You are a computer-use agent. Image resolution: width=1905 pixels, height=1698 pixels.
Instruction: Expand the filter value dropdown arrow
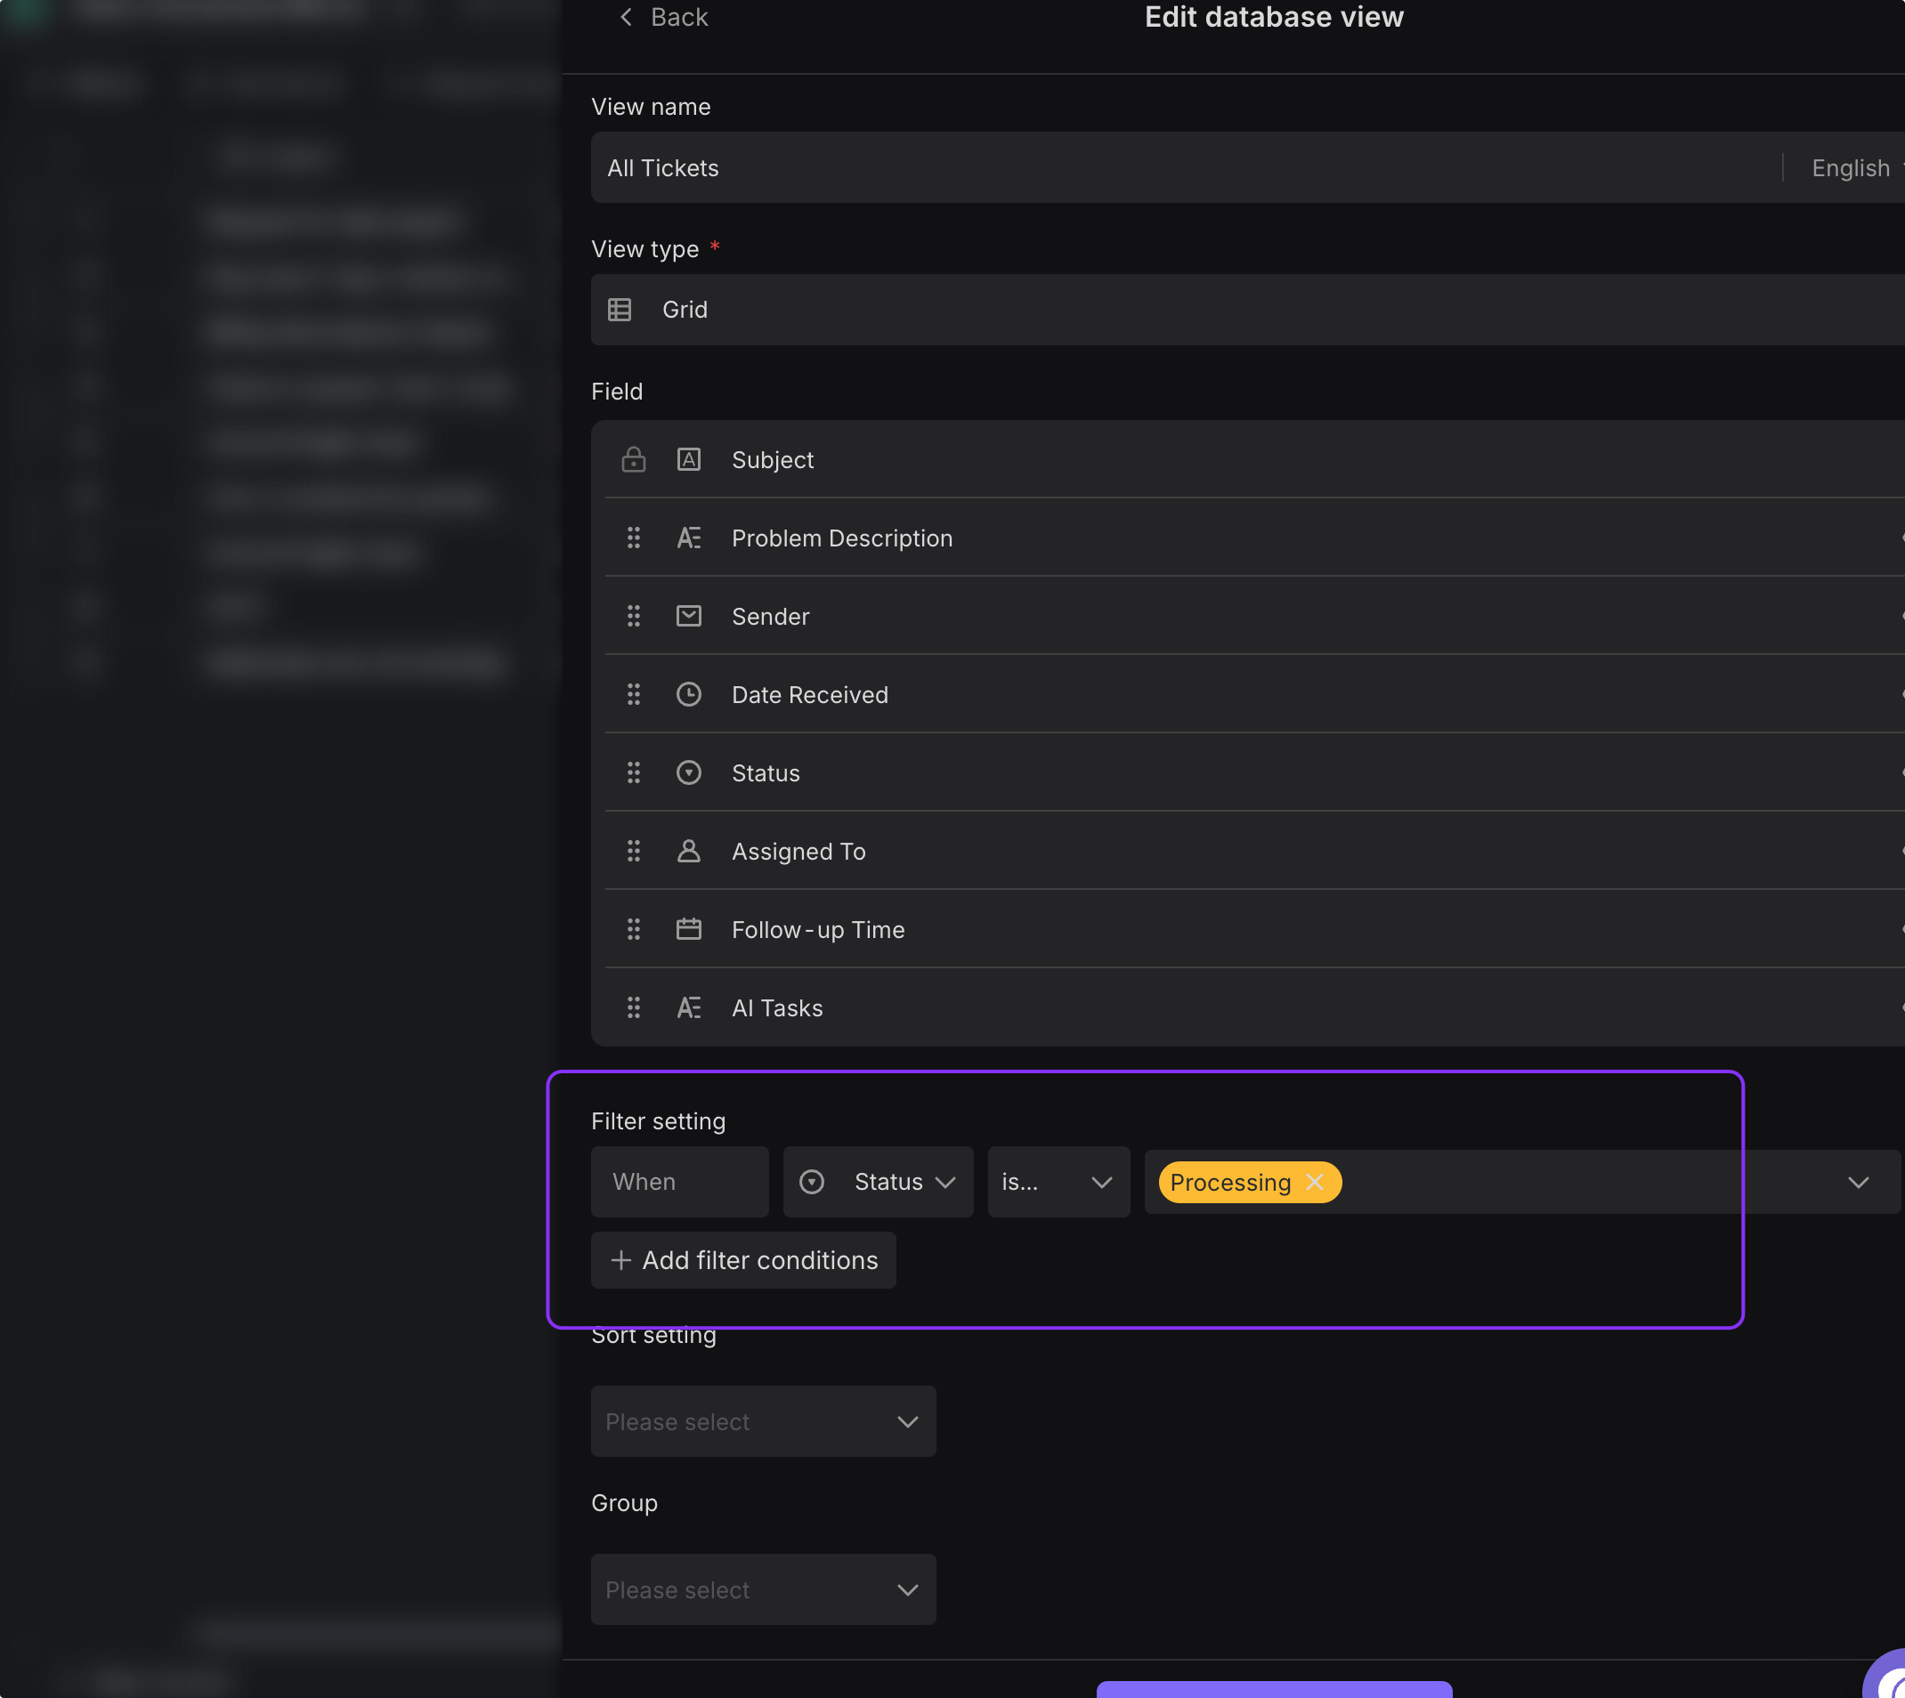pos(1859,1183)
